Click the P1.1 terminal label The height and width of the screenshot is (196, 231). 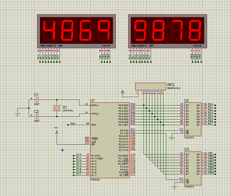(x=79, y=157)
